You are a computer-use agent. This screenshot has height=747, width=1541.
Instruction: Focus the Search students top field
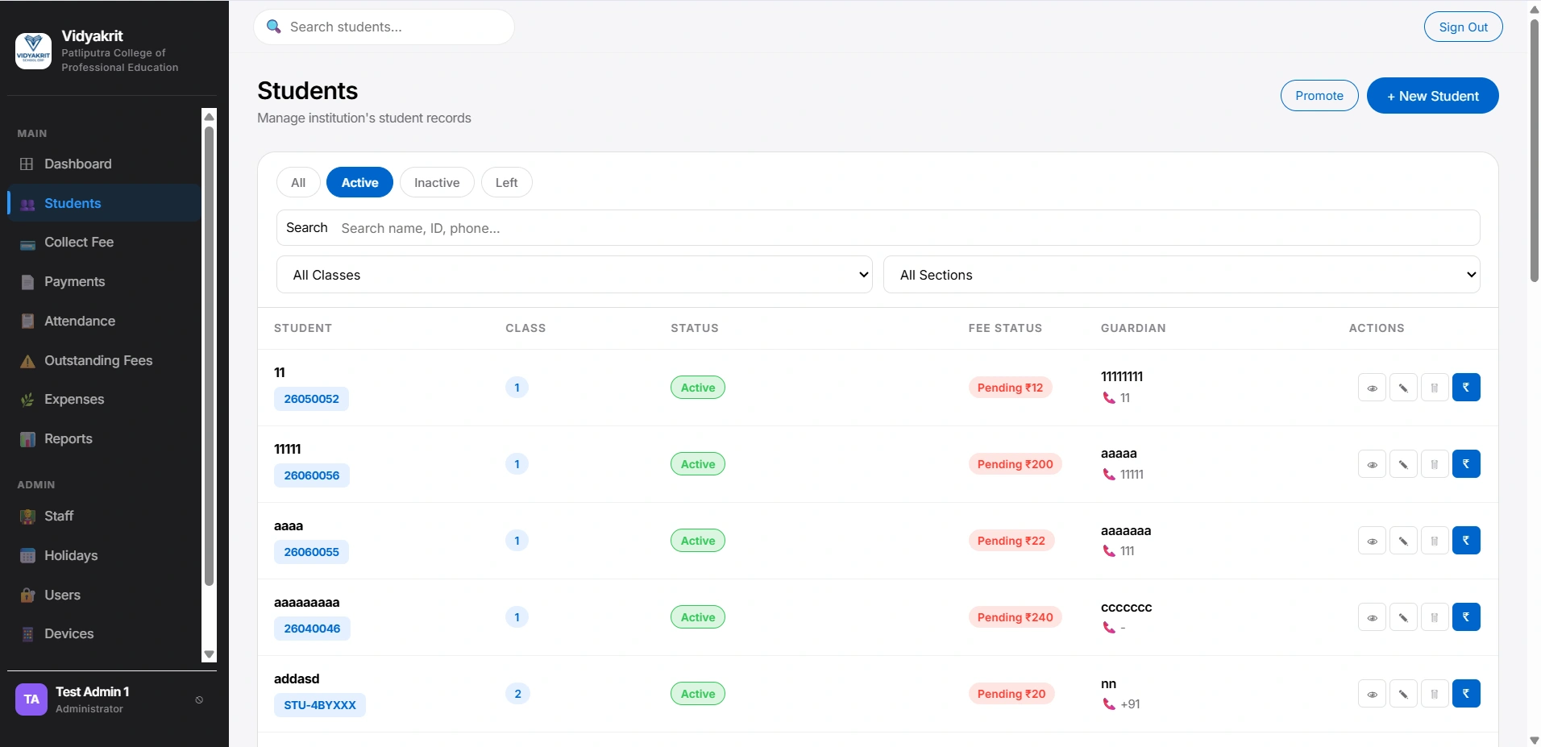click(x=384, y=27)
